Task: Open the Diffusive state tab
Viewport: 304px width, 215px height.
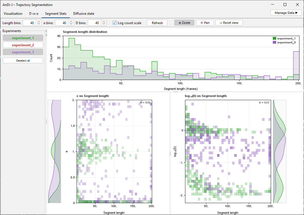Action: click(84, 14)
